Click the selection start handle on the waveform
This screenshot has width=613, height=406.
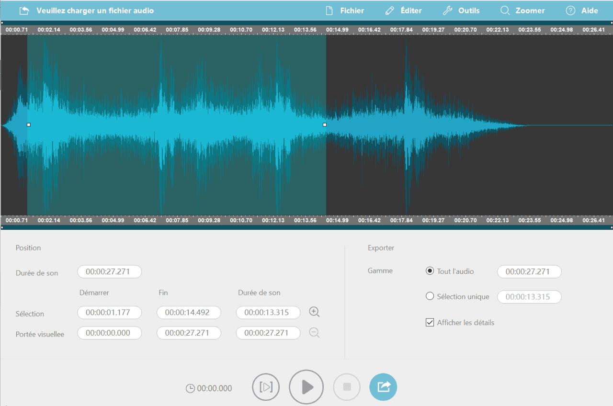tap(29, 124)
